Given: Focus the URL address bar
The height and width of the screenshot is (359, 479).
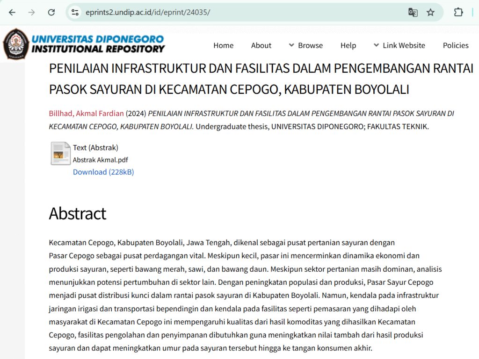Looking at the screenshot, I should tap(234, 13).
